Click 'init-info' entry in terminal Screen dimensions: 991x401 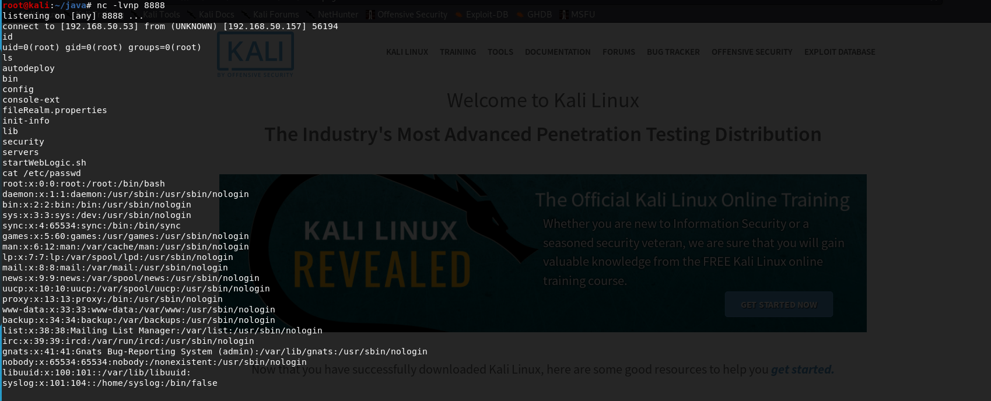pos(26,121)
